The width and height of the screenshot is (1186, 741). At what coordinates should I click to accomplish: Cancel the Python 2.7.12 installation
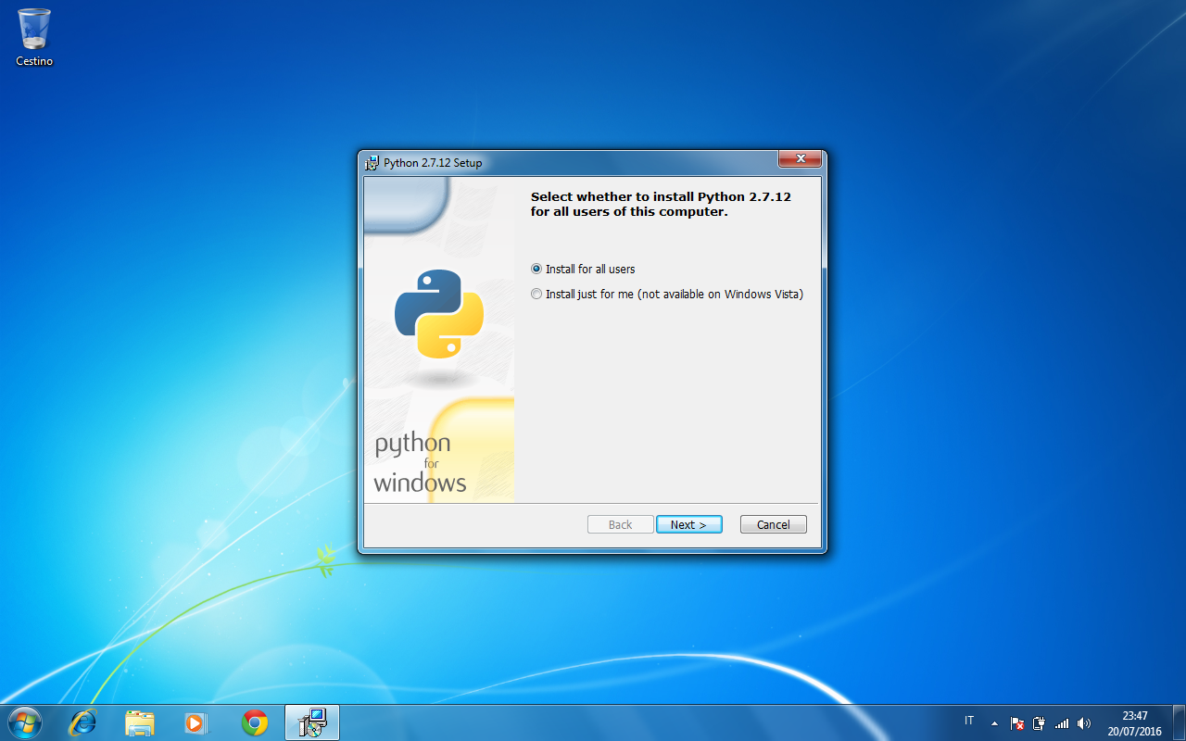coord(774,524)
